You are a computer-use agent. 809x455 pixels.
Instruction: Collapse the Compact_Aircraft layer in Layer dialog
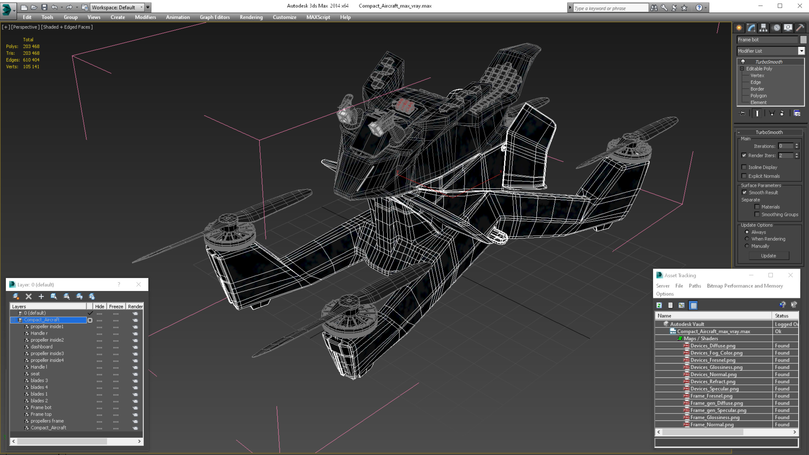click(13, 320)
